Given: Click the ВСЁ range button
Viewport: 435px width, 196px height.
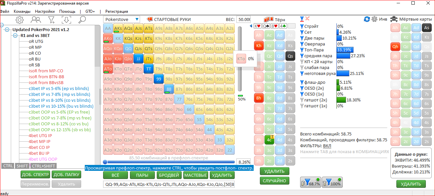Looking at the screenshot, I should tap(115, 175).
